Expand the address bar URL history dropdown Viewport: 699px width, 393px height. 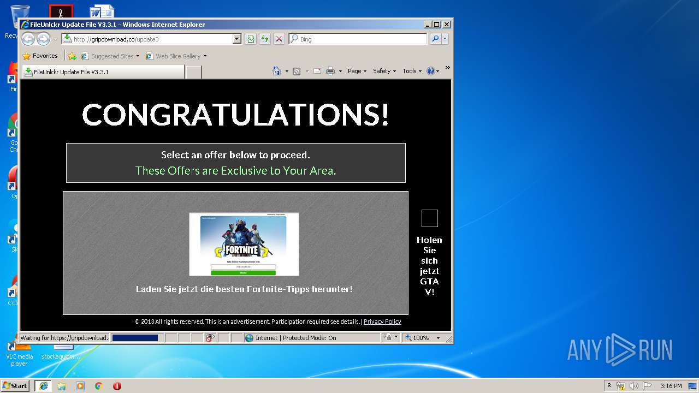(x=237, y=39)
